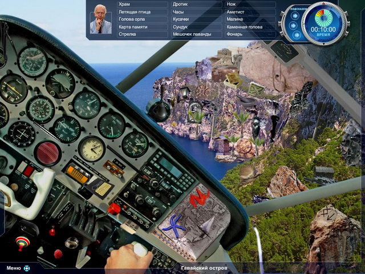This screenshot has width=365, height=274.
Task: Click the middle hint arrow button
Action: coord(293,25)
